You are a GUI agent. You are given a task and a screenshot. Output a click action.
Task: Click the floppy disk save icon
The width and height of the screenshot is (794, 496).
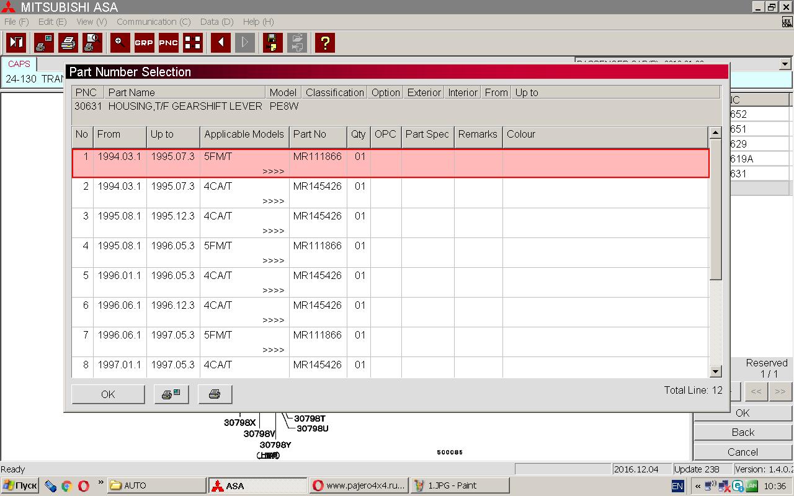click(x=272, y=42)
